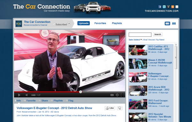Screen dimensions: 192x122
Task: Click The Car Connection channel name
Action: 37,22
